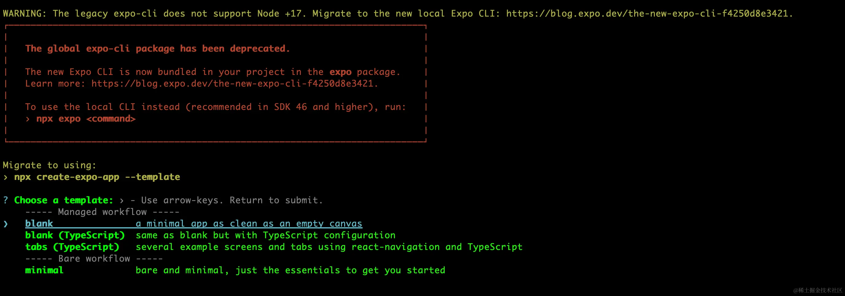
Task: Click "The global expo-cli package has been deprecated." text
Action: pos(158,49)
